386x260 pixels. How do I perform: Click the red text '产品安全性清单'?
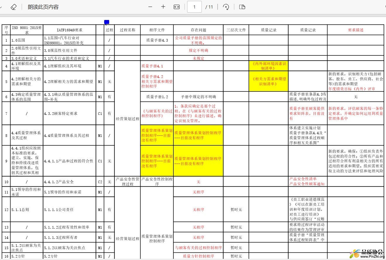click(303, 179)
